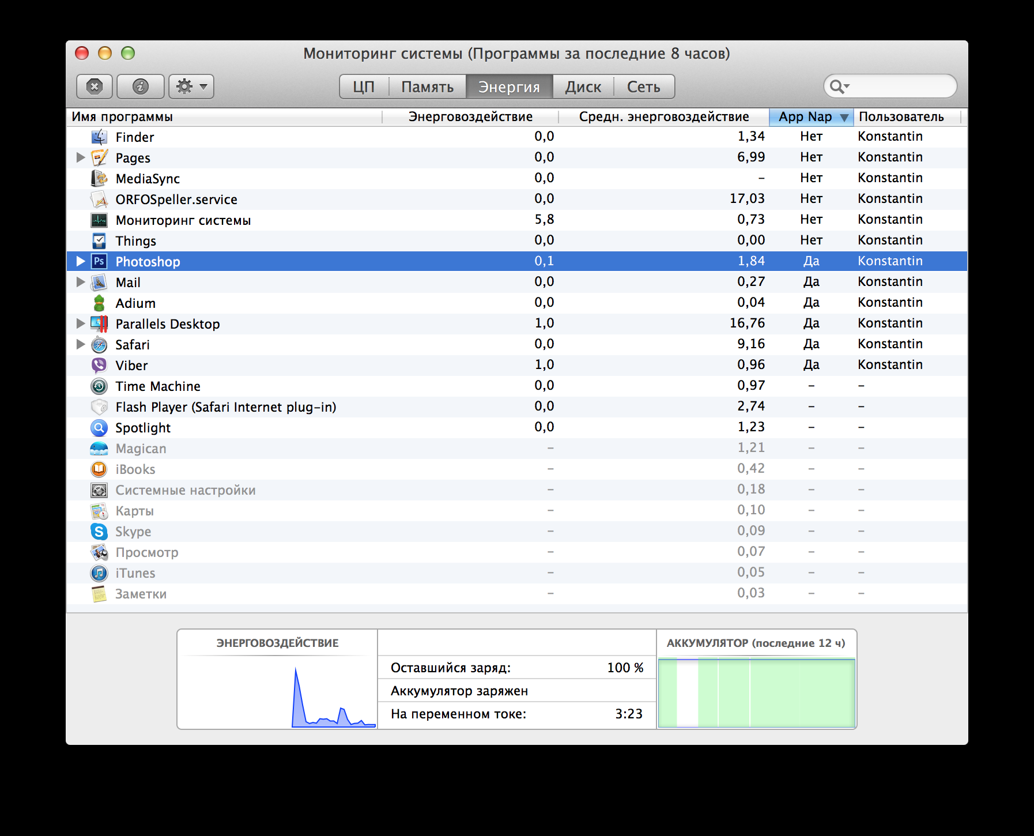Click average energy value 16,76

(747, 323)
